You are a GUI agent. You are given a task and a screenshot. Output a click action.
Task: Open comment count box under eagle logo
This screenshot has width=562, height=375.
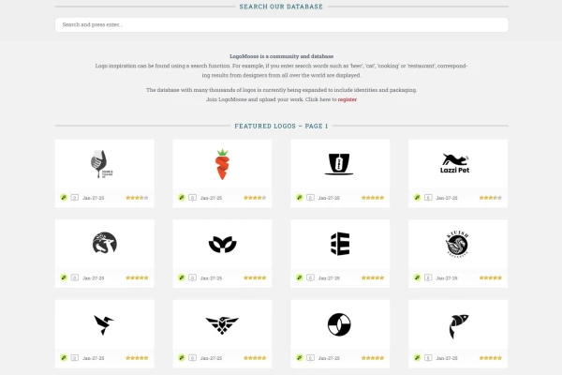click(x=192, y=358)
